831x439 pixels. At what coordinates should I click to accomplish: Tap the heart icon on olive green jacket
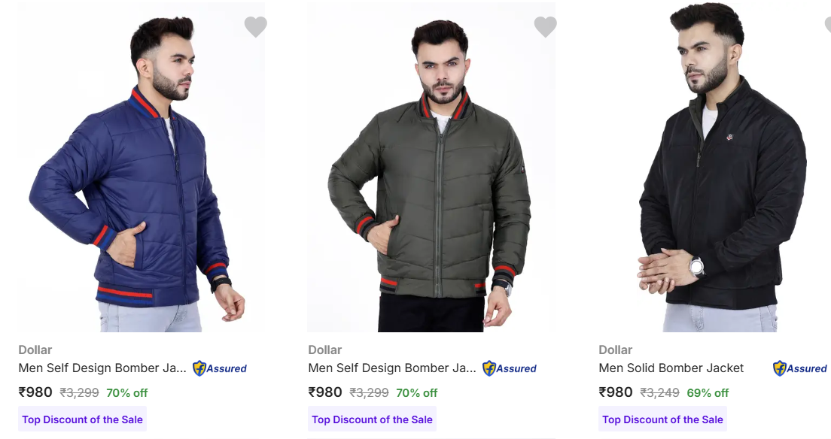pos(546,27)
